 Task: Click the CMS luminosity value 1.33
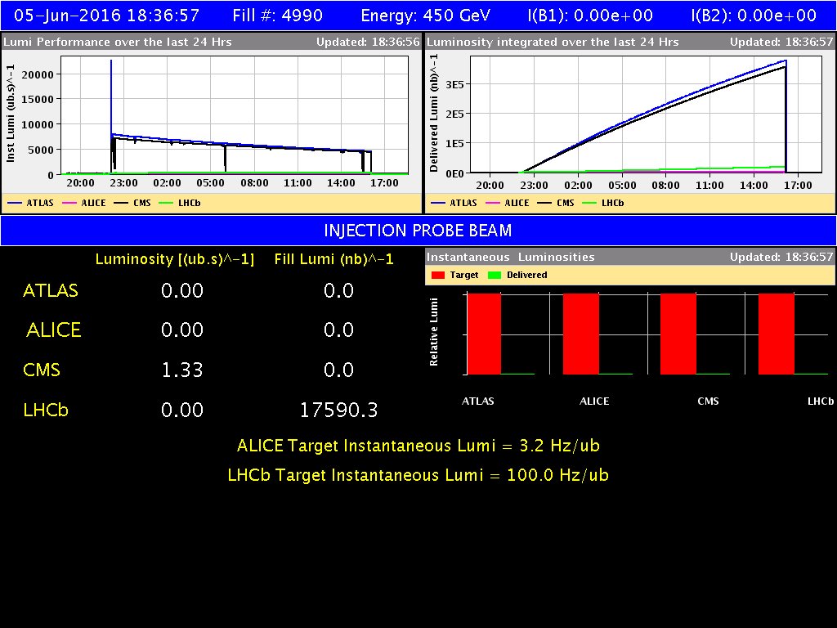(182, 370)
